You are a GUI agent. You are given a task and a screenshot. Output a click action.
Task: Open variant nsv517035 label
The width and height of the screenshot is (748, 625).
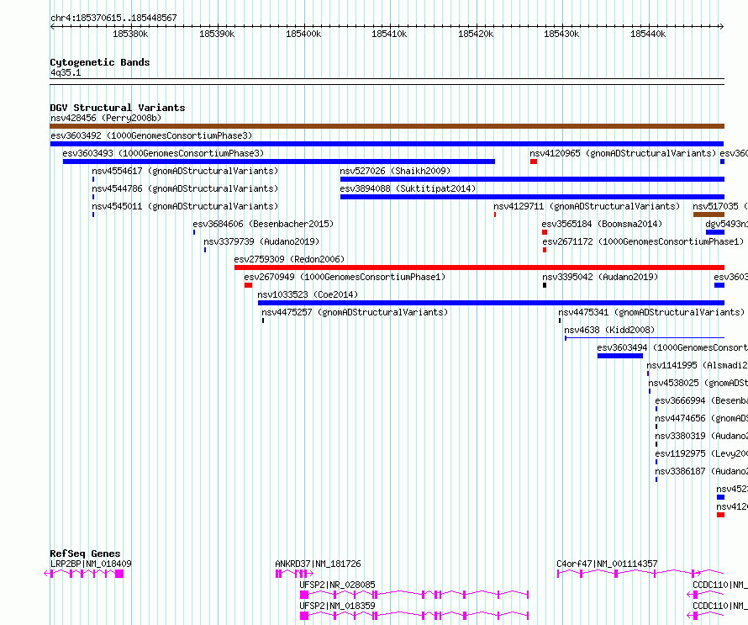(720, 206)
